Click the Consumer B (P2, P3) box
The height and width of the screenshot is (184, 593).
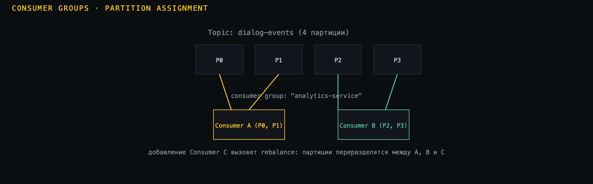(x=374, y=125)
